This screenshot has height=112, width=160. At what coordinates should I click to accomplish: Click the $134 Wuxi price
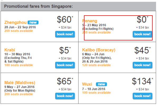tap(143, 81)
